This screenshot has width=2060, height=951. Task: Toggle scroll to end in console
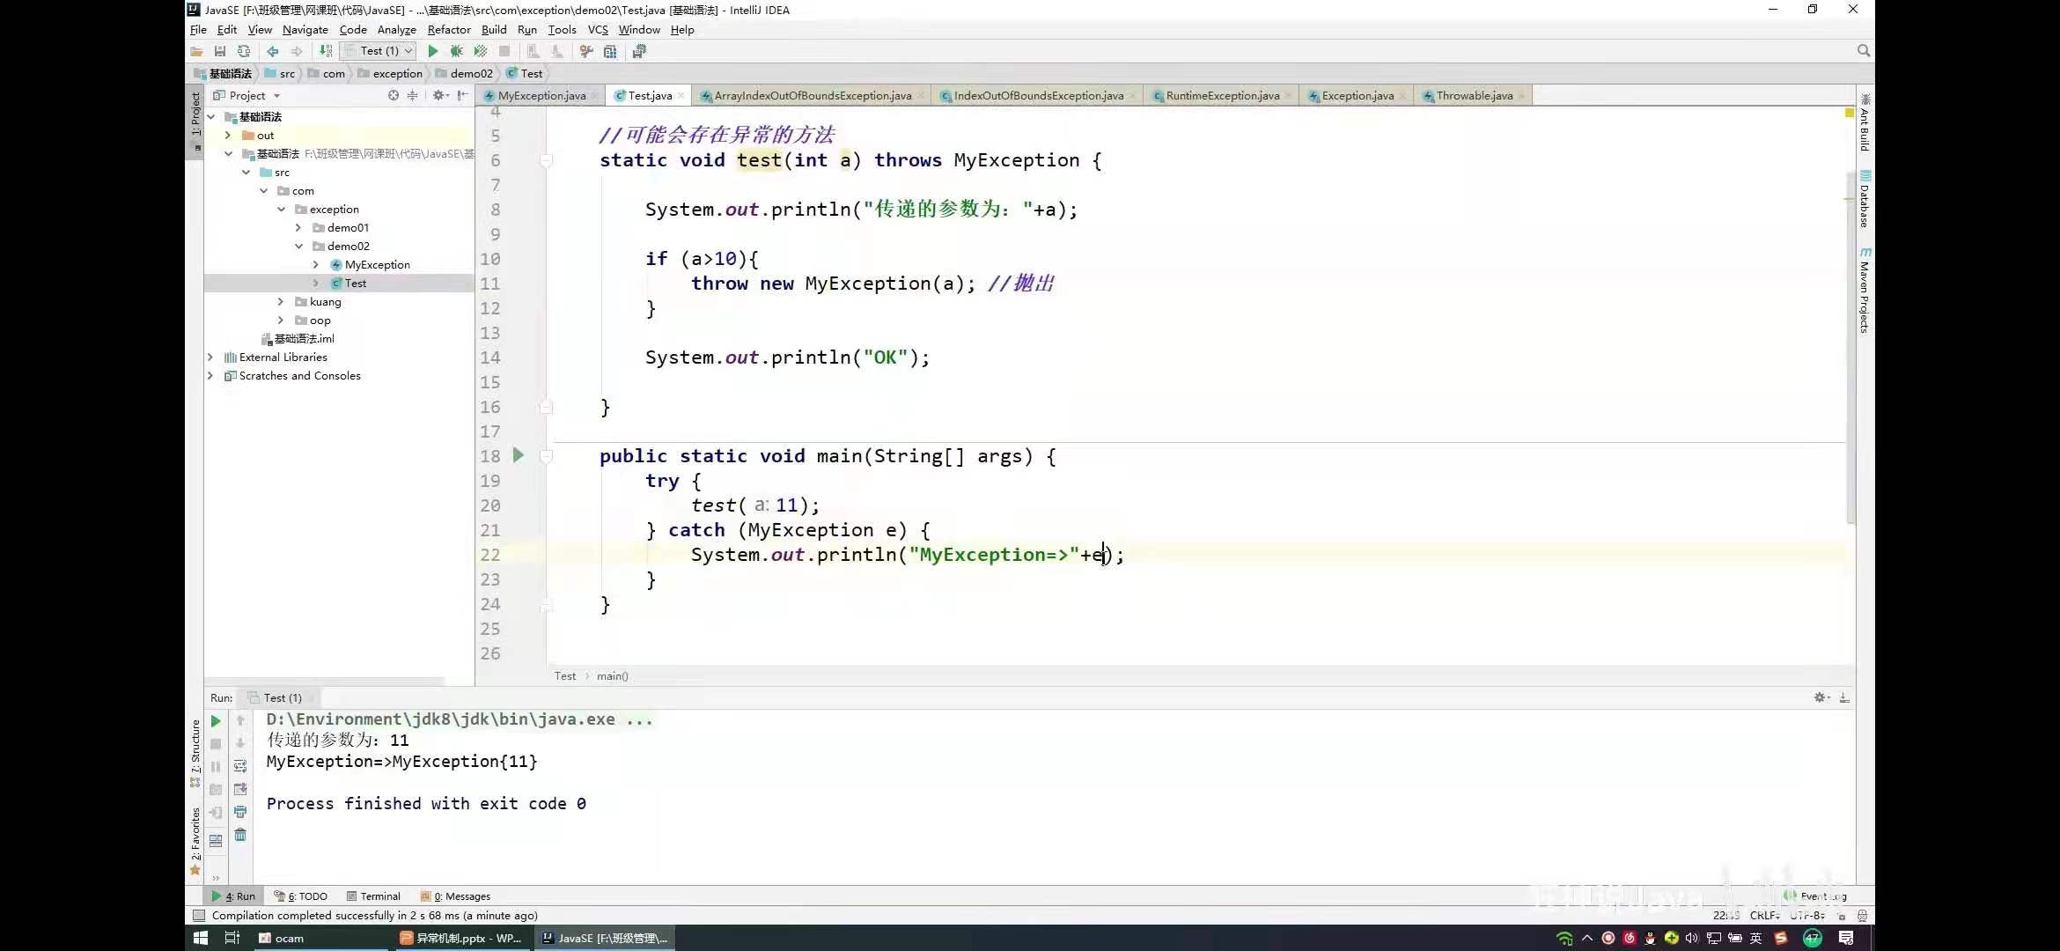(x=240, y=789)
